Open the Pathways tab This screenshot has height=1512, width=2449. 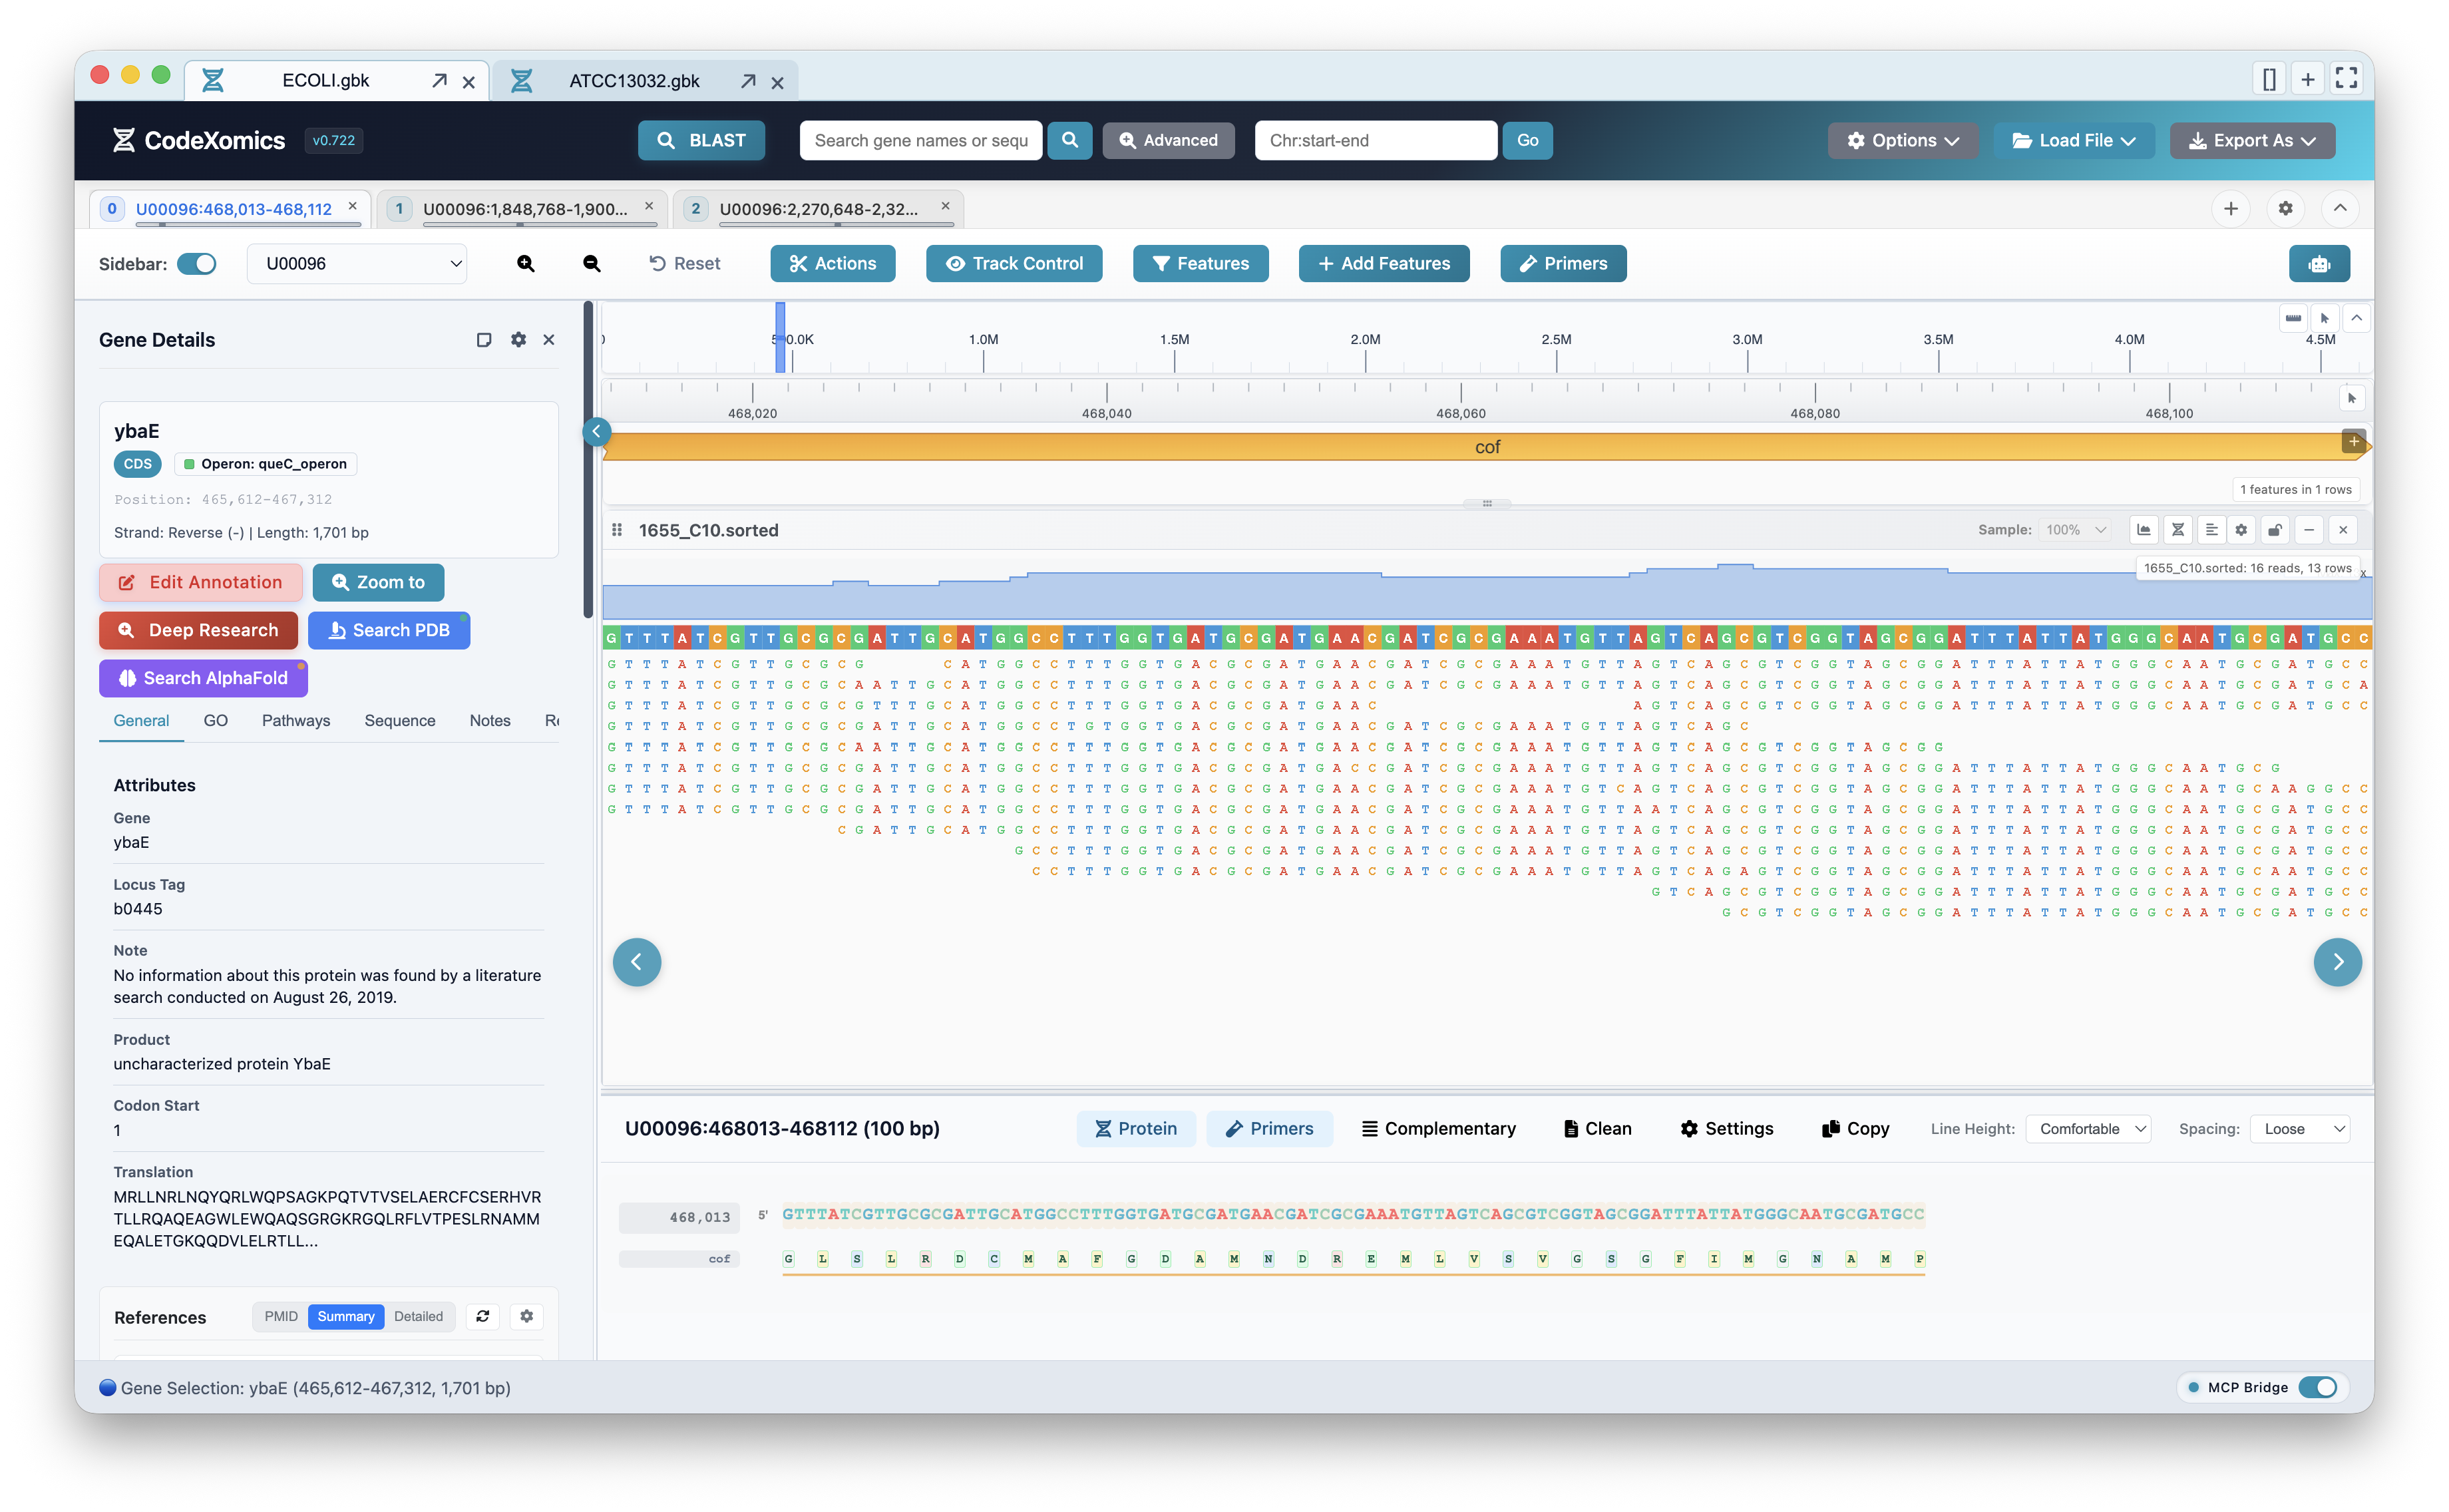point(296,721)
